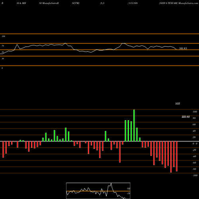Click the MunafaSutra.com header text

[x=188, y=3]
